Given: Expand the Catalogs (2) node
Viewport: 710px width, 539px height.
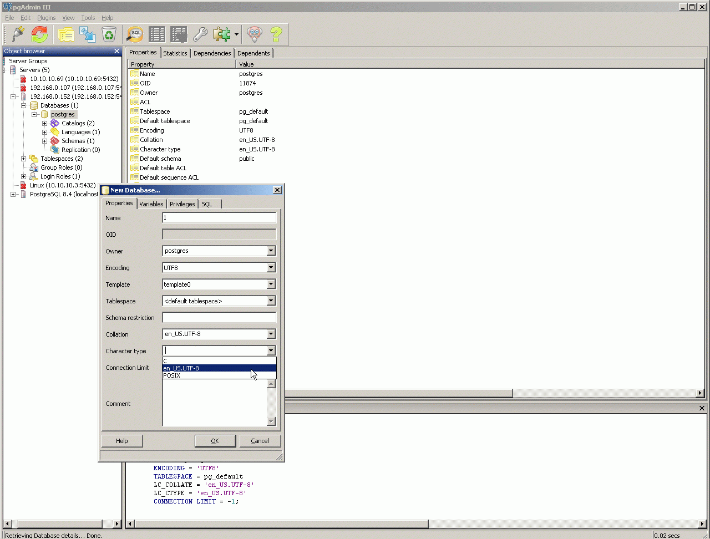Looking at the screenshot, I should click(x=45, y=123).
